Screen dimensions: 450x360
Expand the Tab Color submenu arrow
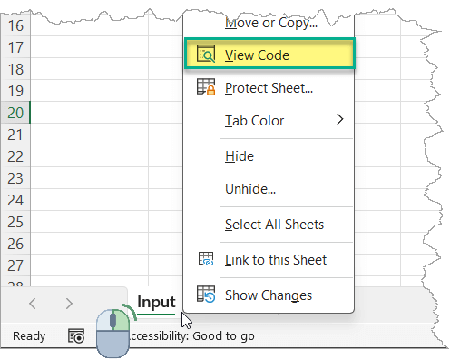pyautogui.click(x=340, y=119)
